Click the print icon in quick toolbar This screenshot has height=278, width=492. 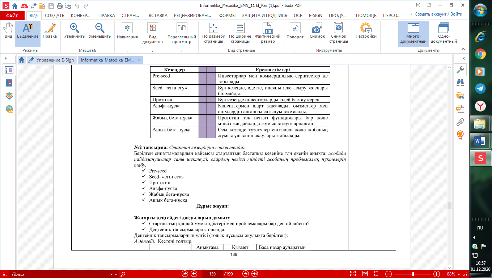[60, 6]
